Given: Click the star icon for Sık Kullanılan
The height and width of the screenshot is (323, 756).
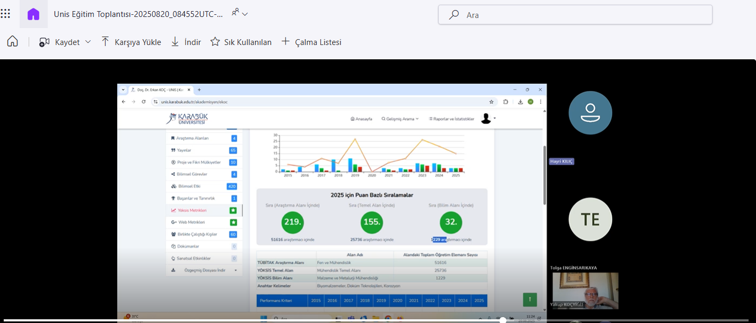Looking at the screenshot, I should pos(215,42).
